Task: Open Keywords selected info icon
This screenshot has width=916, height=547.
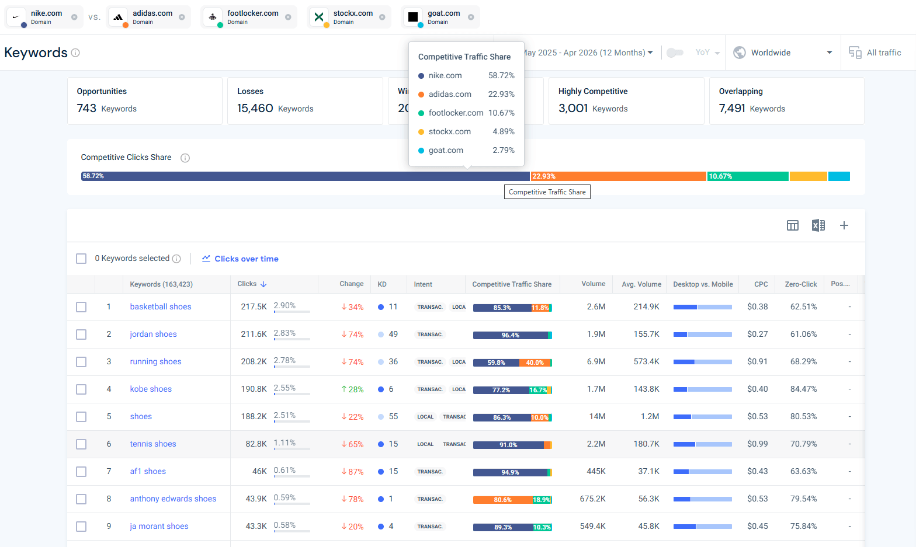Action: pyautogui.click(x=176, y=259)
